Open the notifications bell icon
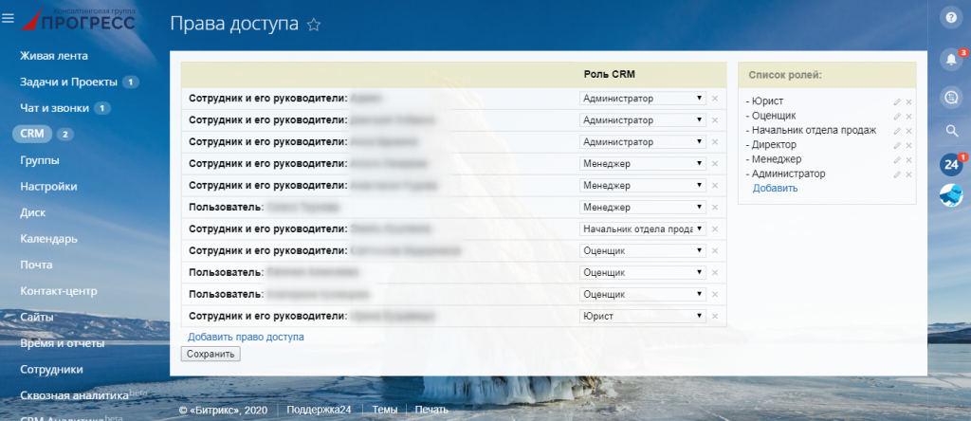Screen dimensions: 971x421 (x=951, y=59)
